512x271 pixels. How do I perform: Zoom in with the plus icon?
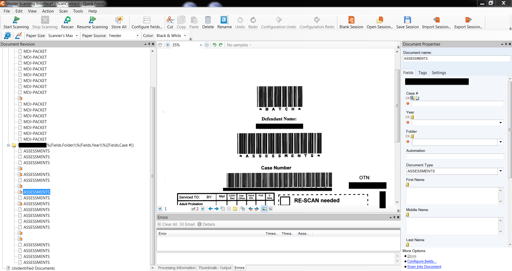pos(168,45)
